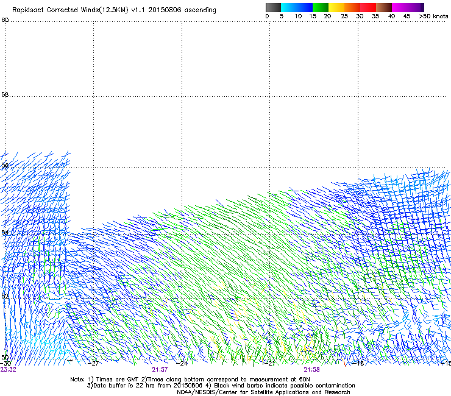Image resolution: width=451 pixels, height=396 pixels.
Task: Click the cyan-blue 5-15 knots color band
Action: (x=297, y=7)
